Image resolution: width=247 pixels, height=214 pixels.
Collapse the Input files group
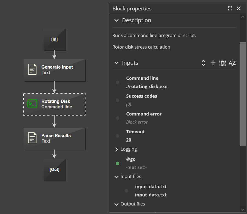click(117, 177)
